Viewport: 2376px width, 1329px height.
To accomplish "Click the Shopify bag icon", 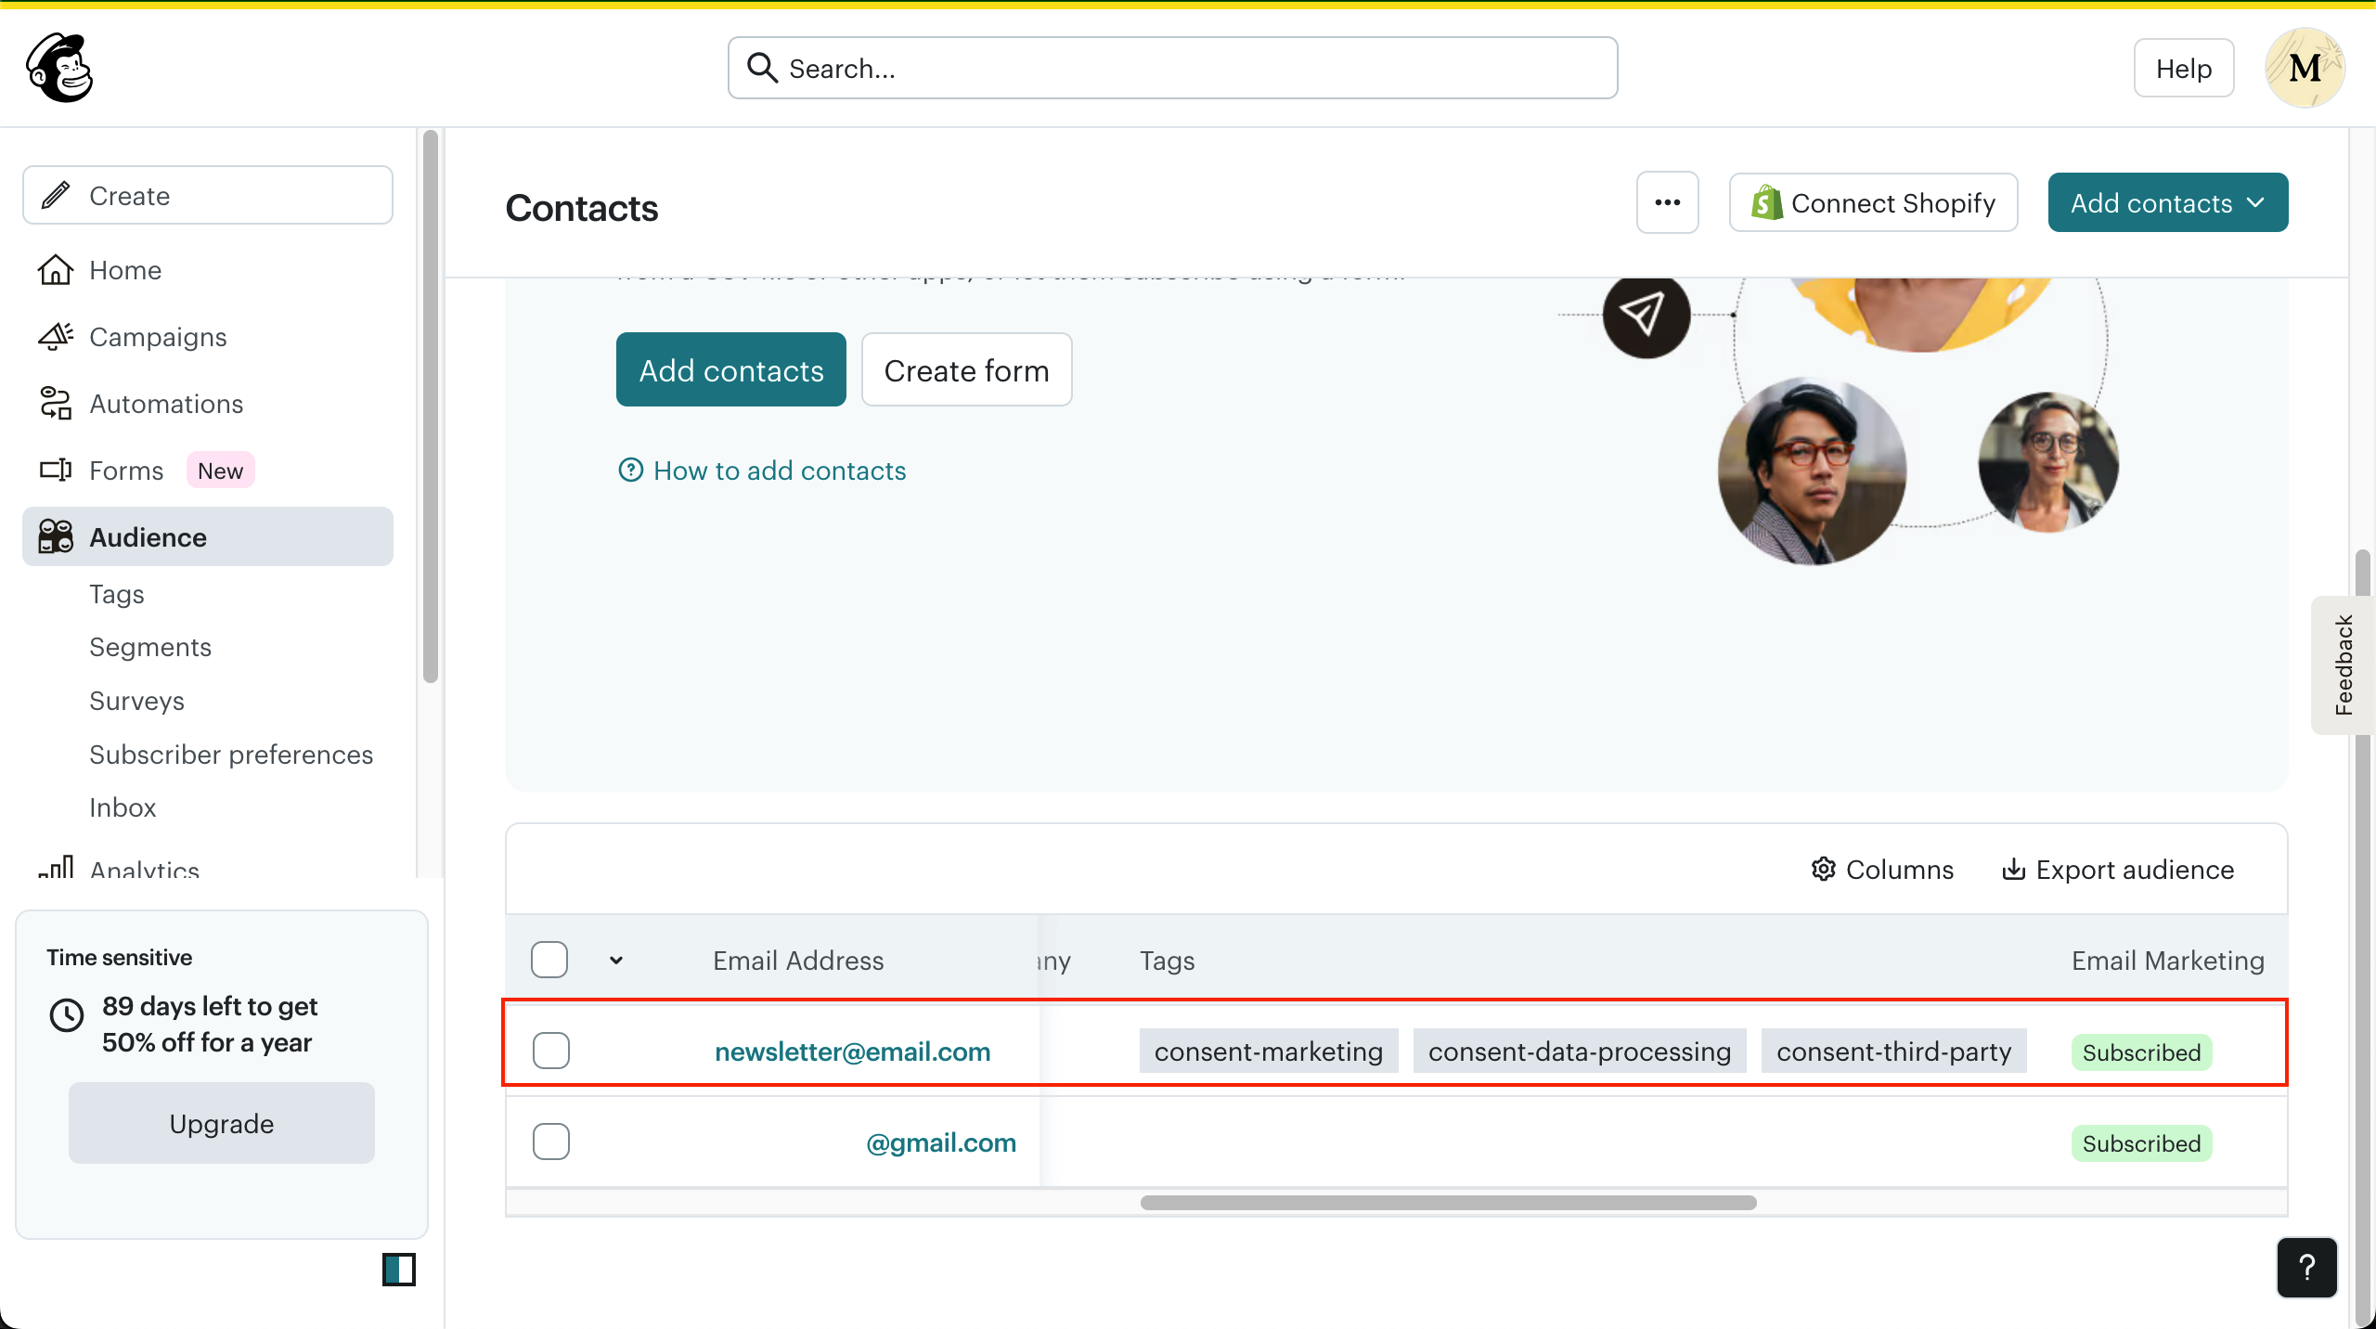I will [x=1766, y=202].
